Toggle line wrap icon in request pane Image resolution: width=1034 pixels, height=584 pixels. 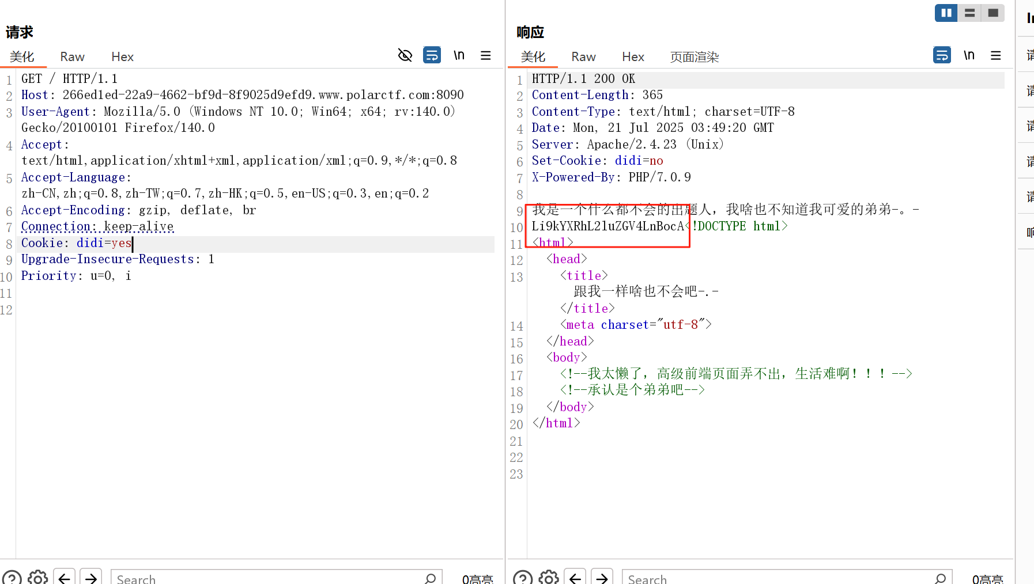[432, 55]
